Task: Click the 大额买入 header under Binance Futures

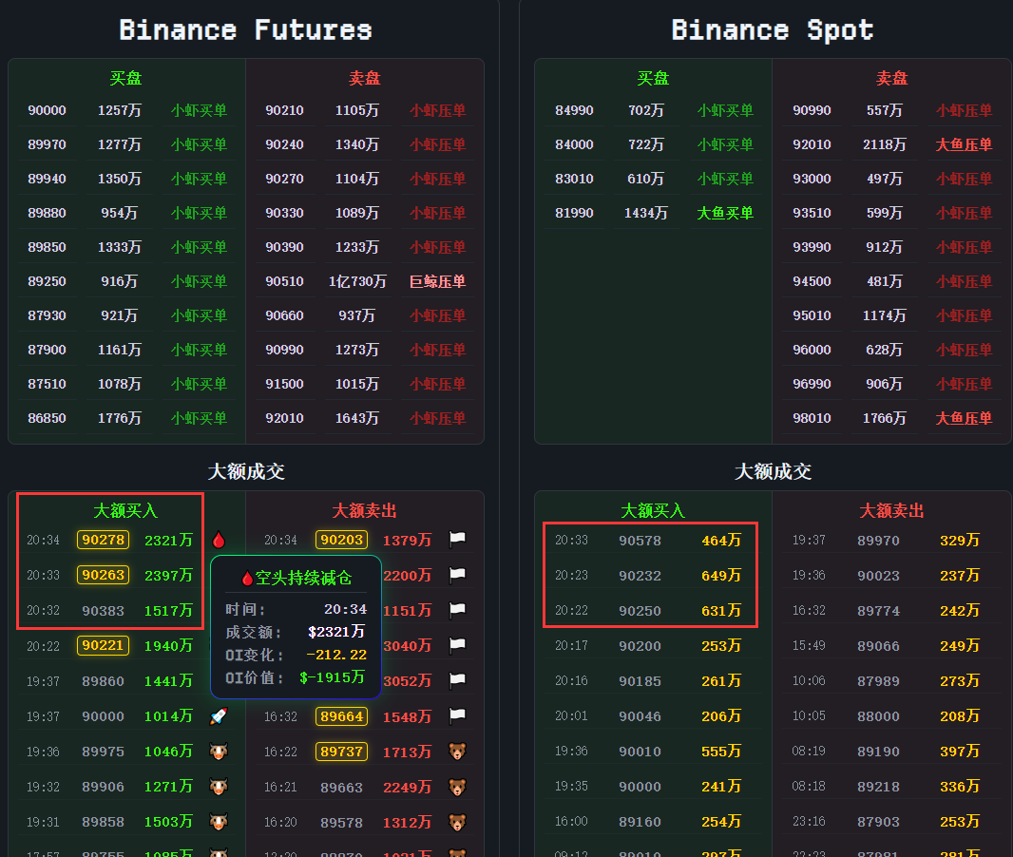Action: 125,511
